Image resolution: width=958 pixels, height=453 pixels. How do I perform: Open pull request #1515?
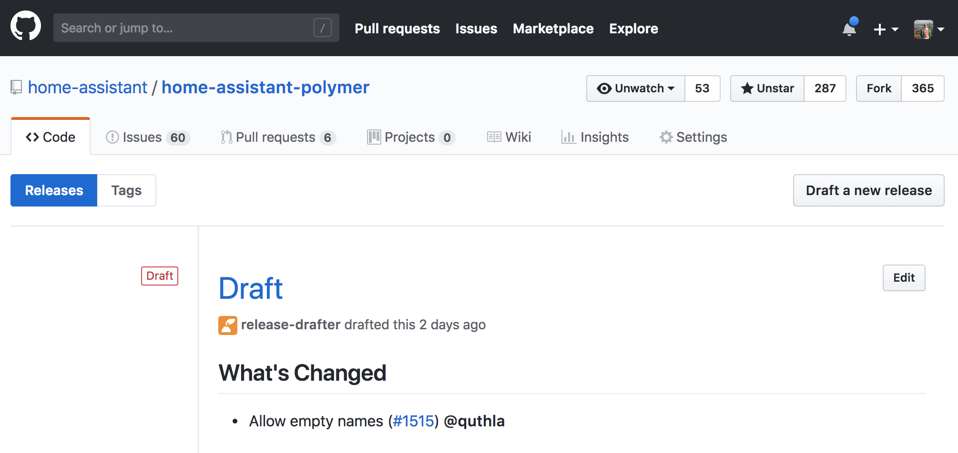pyautogui.click(x=413, y=421)
